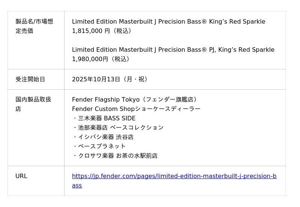Viewport: 300px width, 207px height.
Task: Open the jp.fender.com limited edition link
Action: click(x=174, y=176)
